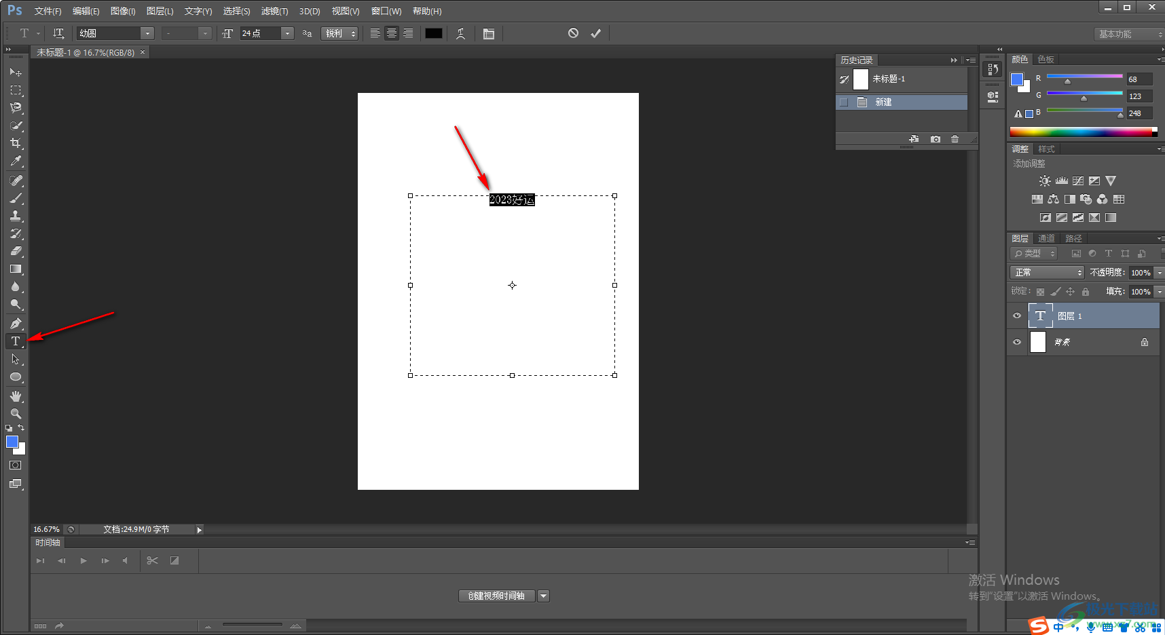
Task: Commit text edit with checkmark icon
Action: [x=595, y=33]
